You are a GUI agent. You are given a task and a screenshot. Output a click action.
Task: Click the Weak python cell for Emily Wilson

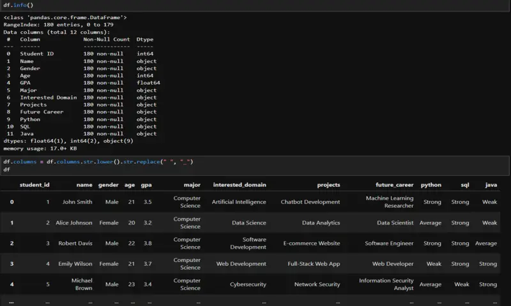tap(434, 264)
